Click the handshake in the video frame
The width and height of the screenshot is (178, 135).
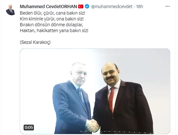coord(92,126)
